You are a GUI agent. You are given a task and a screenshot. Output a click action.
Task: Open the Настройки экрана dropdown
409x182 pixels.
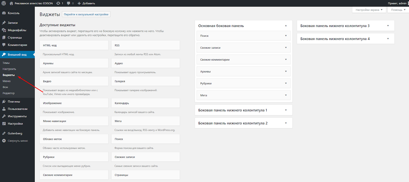369,10
